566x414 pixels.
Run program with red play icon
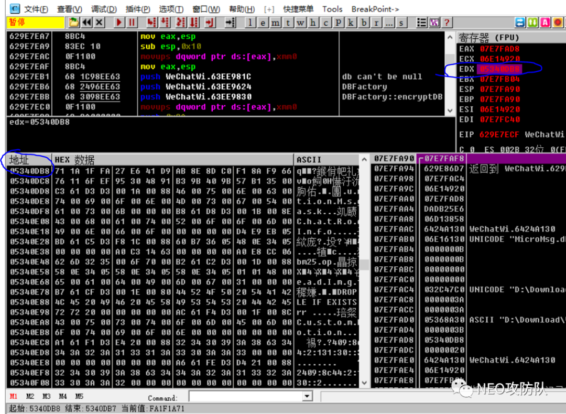(x=119, y=23)
